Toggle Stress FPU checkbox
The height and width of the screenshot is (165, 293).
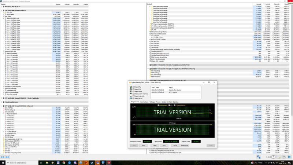pos(133,89)
